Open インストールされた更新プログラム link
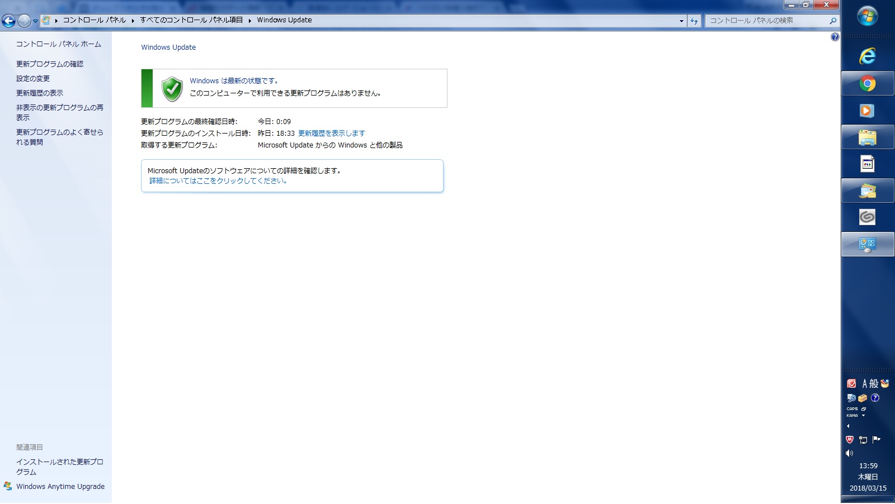Screen dimensions: 895x504 click(x=60, y=467)
